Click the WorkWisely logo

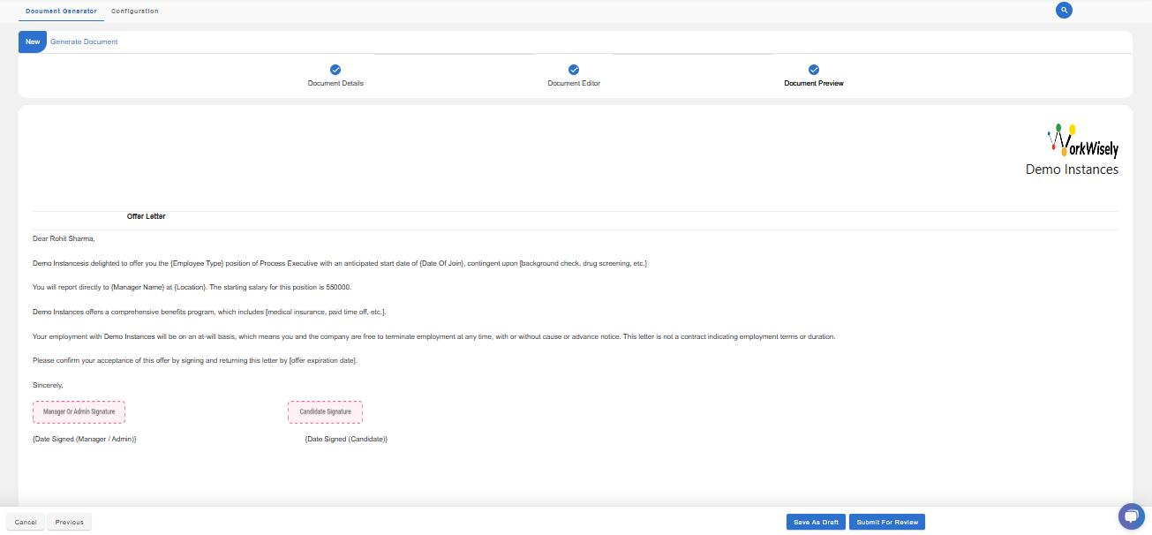pos(1082,140)
